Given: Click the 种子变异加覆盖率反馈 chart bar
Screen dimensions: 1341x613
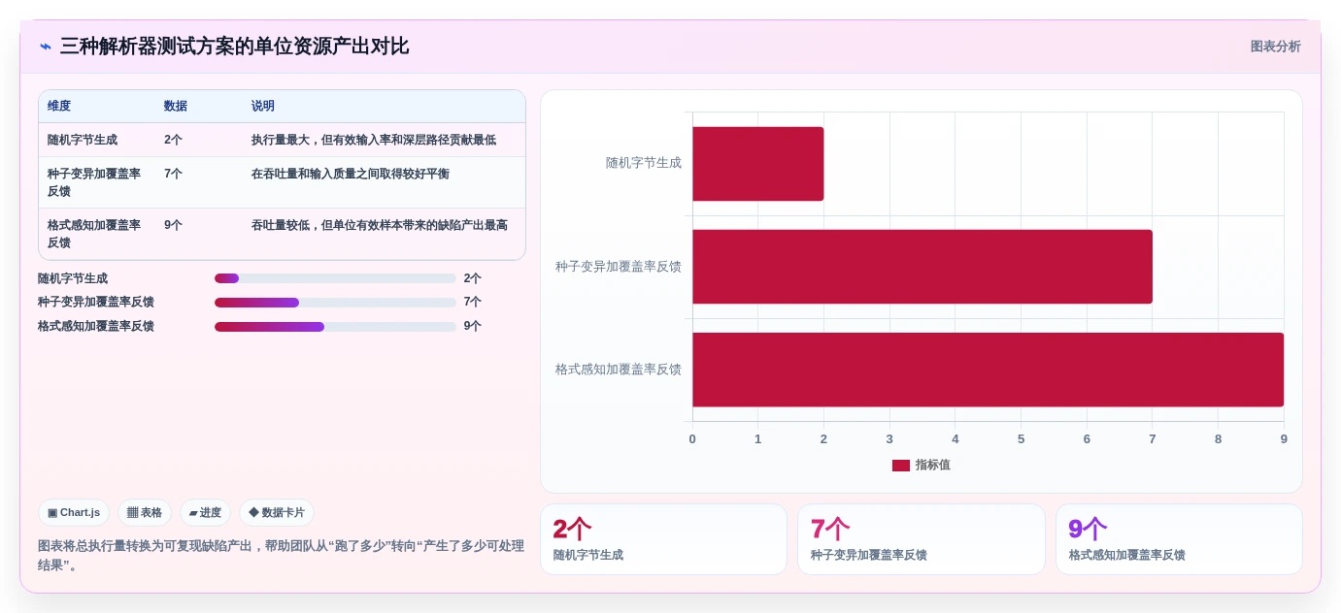Looking at the screenshot, I should (922, 267).
